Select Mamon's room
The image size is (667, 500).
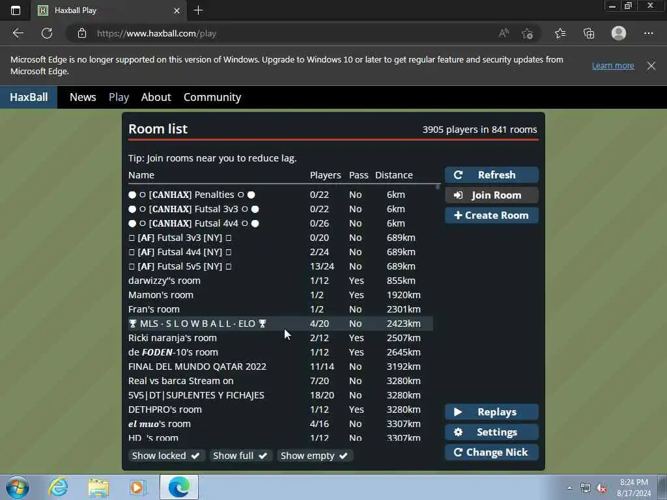tap(281, 295)
